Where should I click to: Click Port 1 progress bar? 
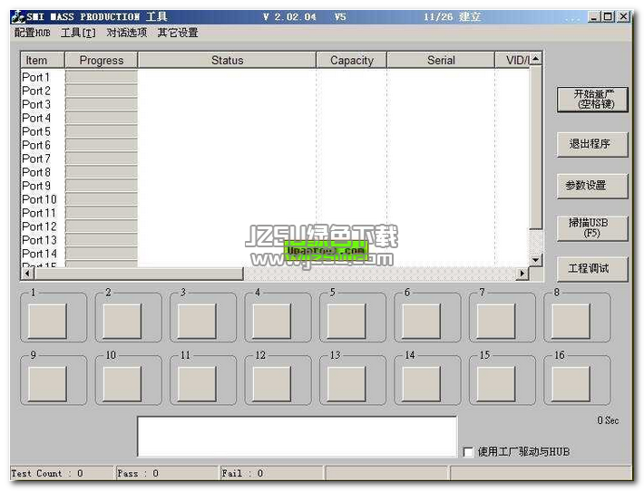[101, 77]
